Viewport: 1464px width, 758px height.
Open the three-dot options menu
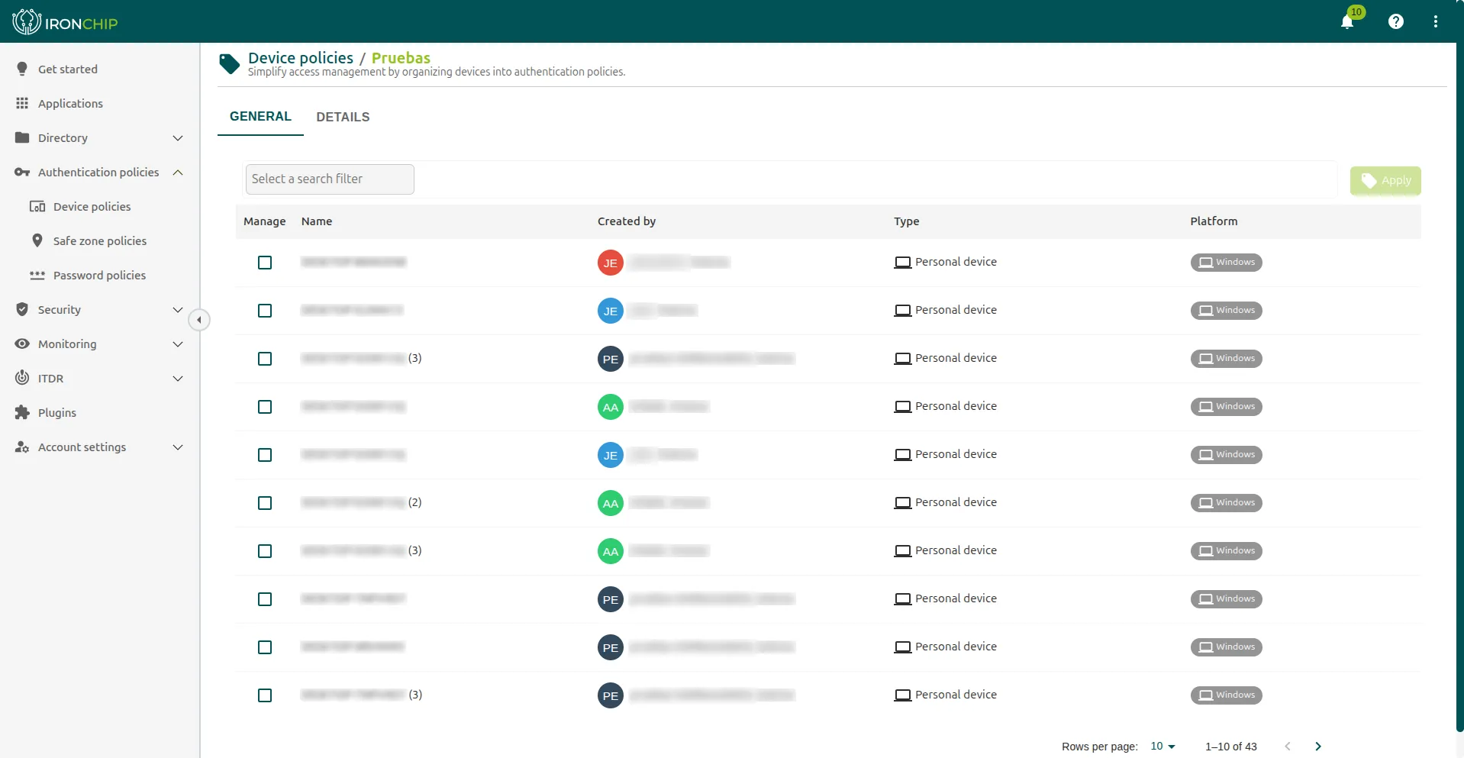(1436, 21)
